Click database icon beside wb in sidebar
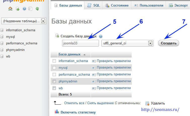Screen dimensions: 190x116 tap(2, 56)
